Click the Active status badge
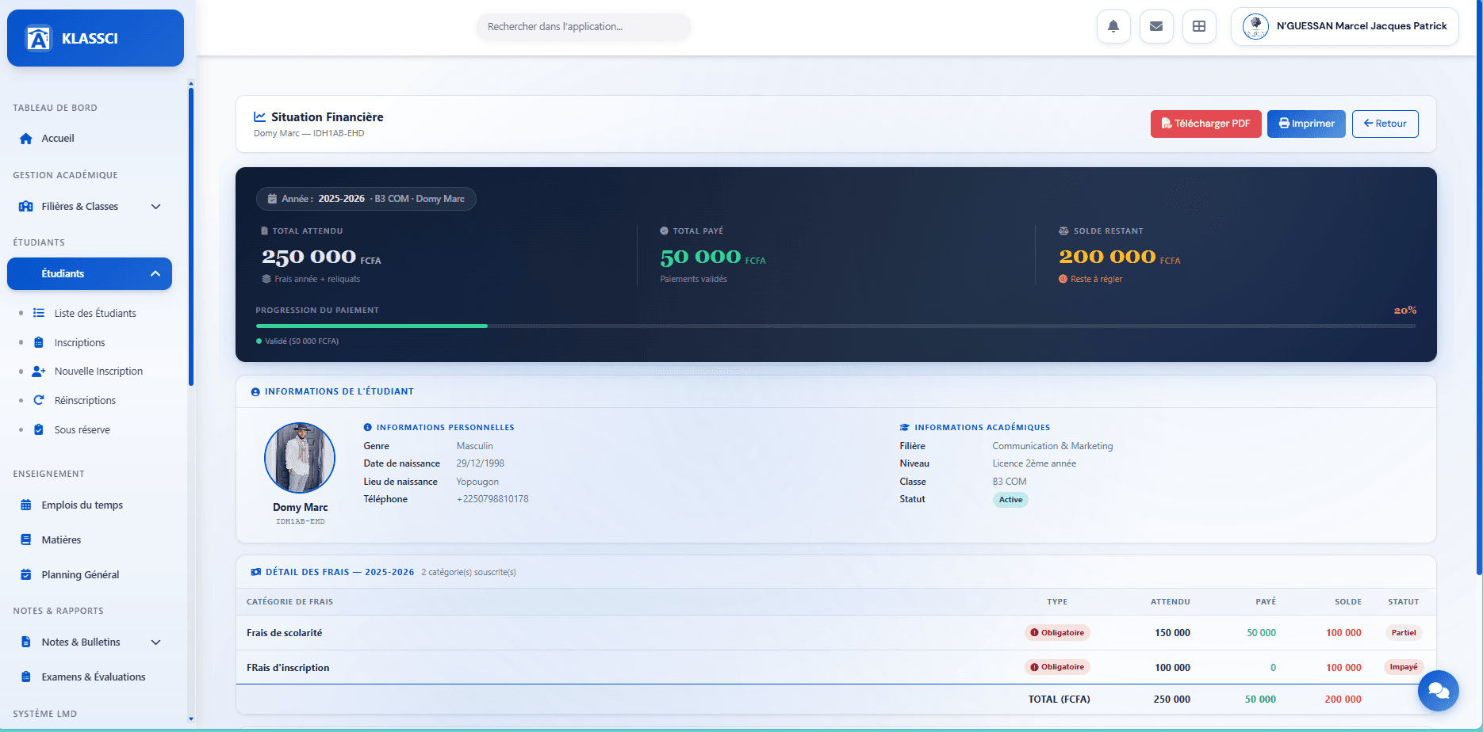Screen dimensions: 1483x732 [x=1010, y=500]
